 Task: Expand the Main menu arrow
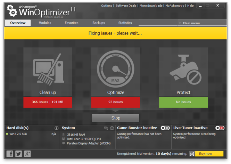[x=180, y=23]
